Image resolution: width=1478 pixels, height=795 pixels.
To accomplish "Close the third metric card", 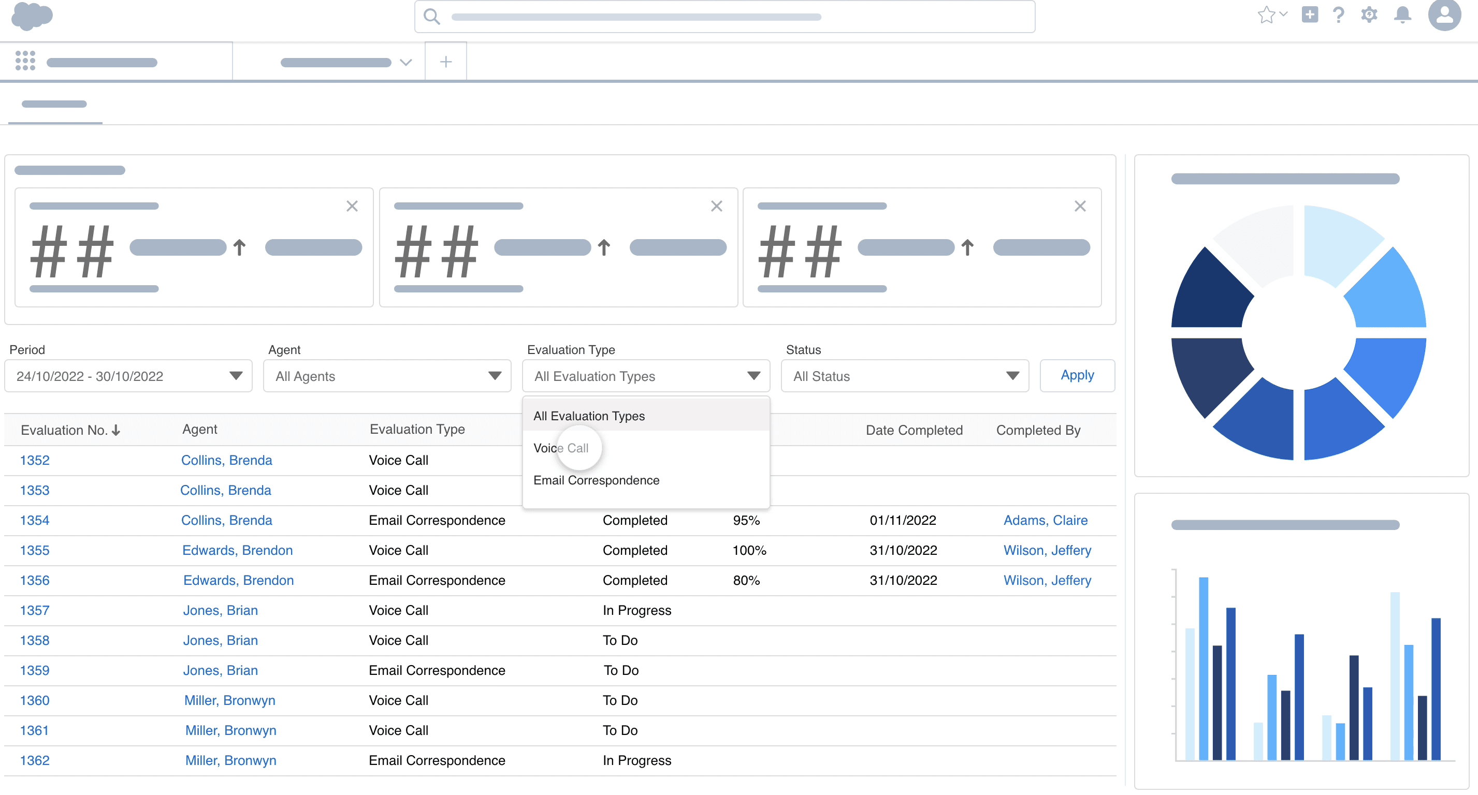I will (x=1080, y=206).
